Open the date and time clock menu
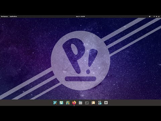161x121 pixels. [80, 16]
